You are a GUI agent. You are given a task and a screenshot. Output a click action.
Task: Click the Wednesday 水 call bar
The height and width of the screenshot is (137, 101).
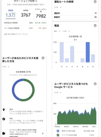point(72,54)
